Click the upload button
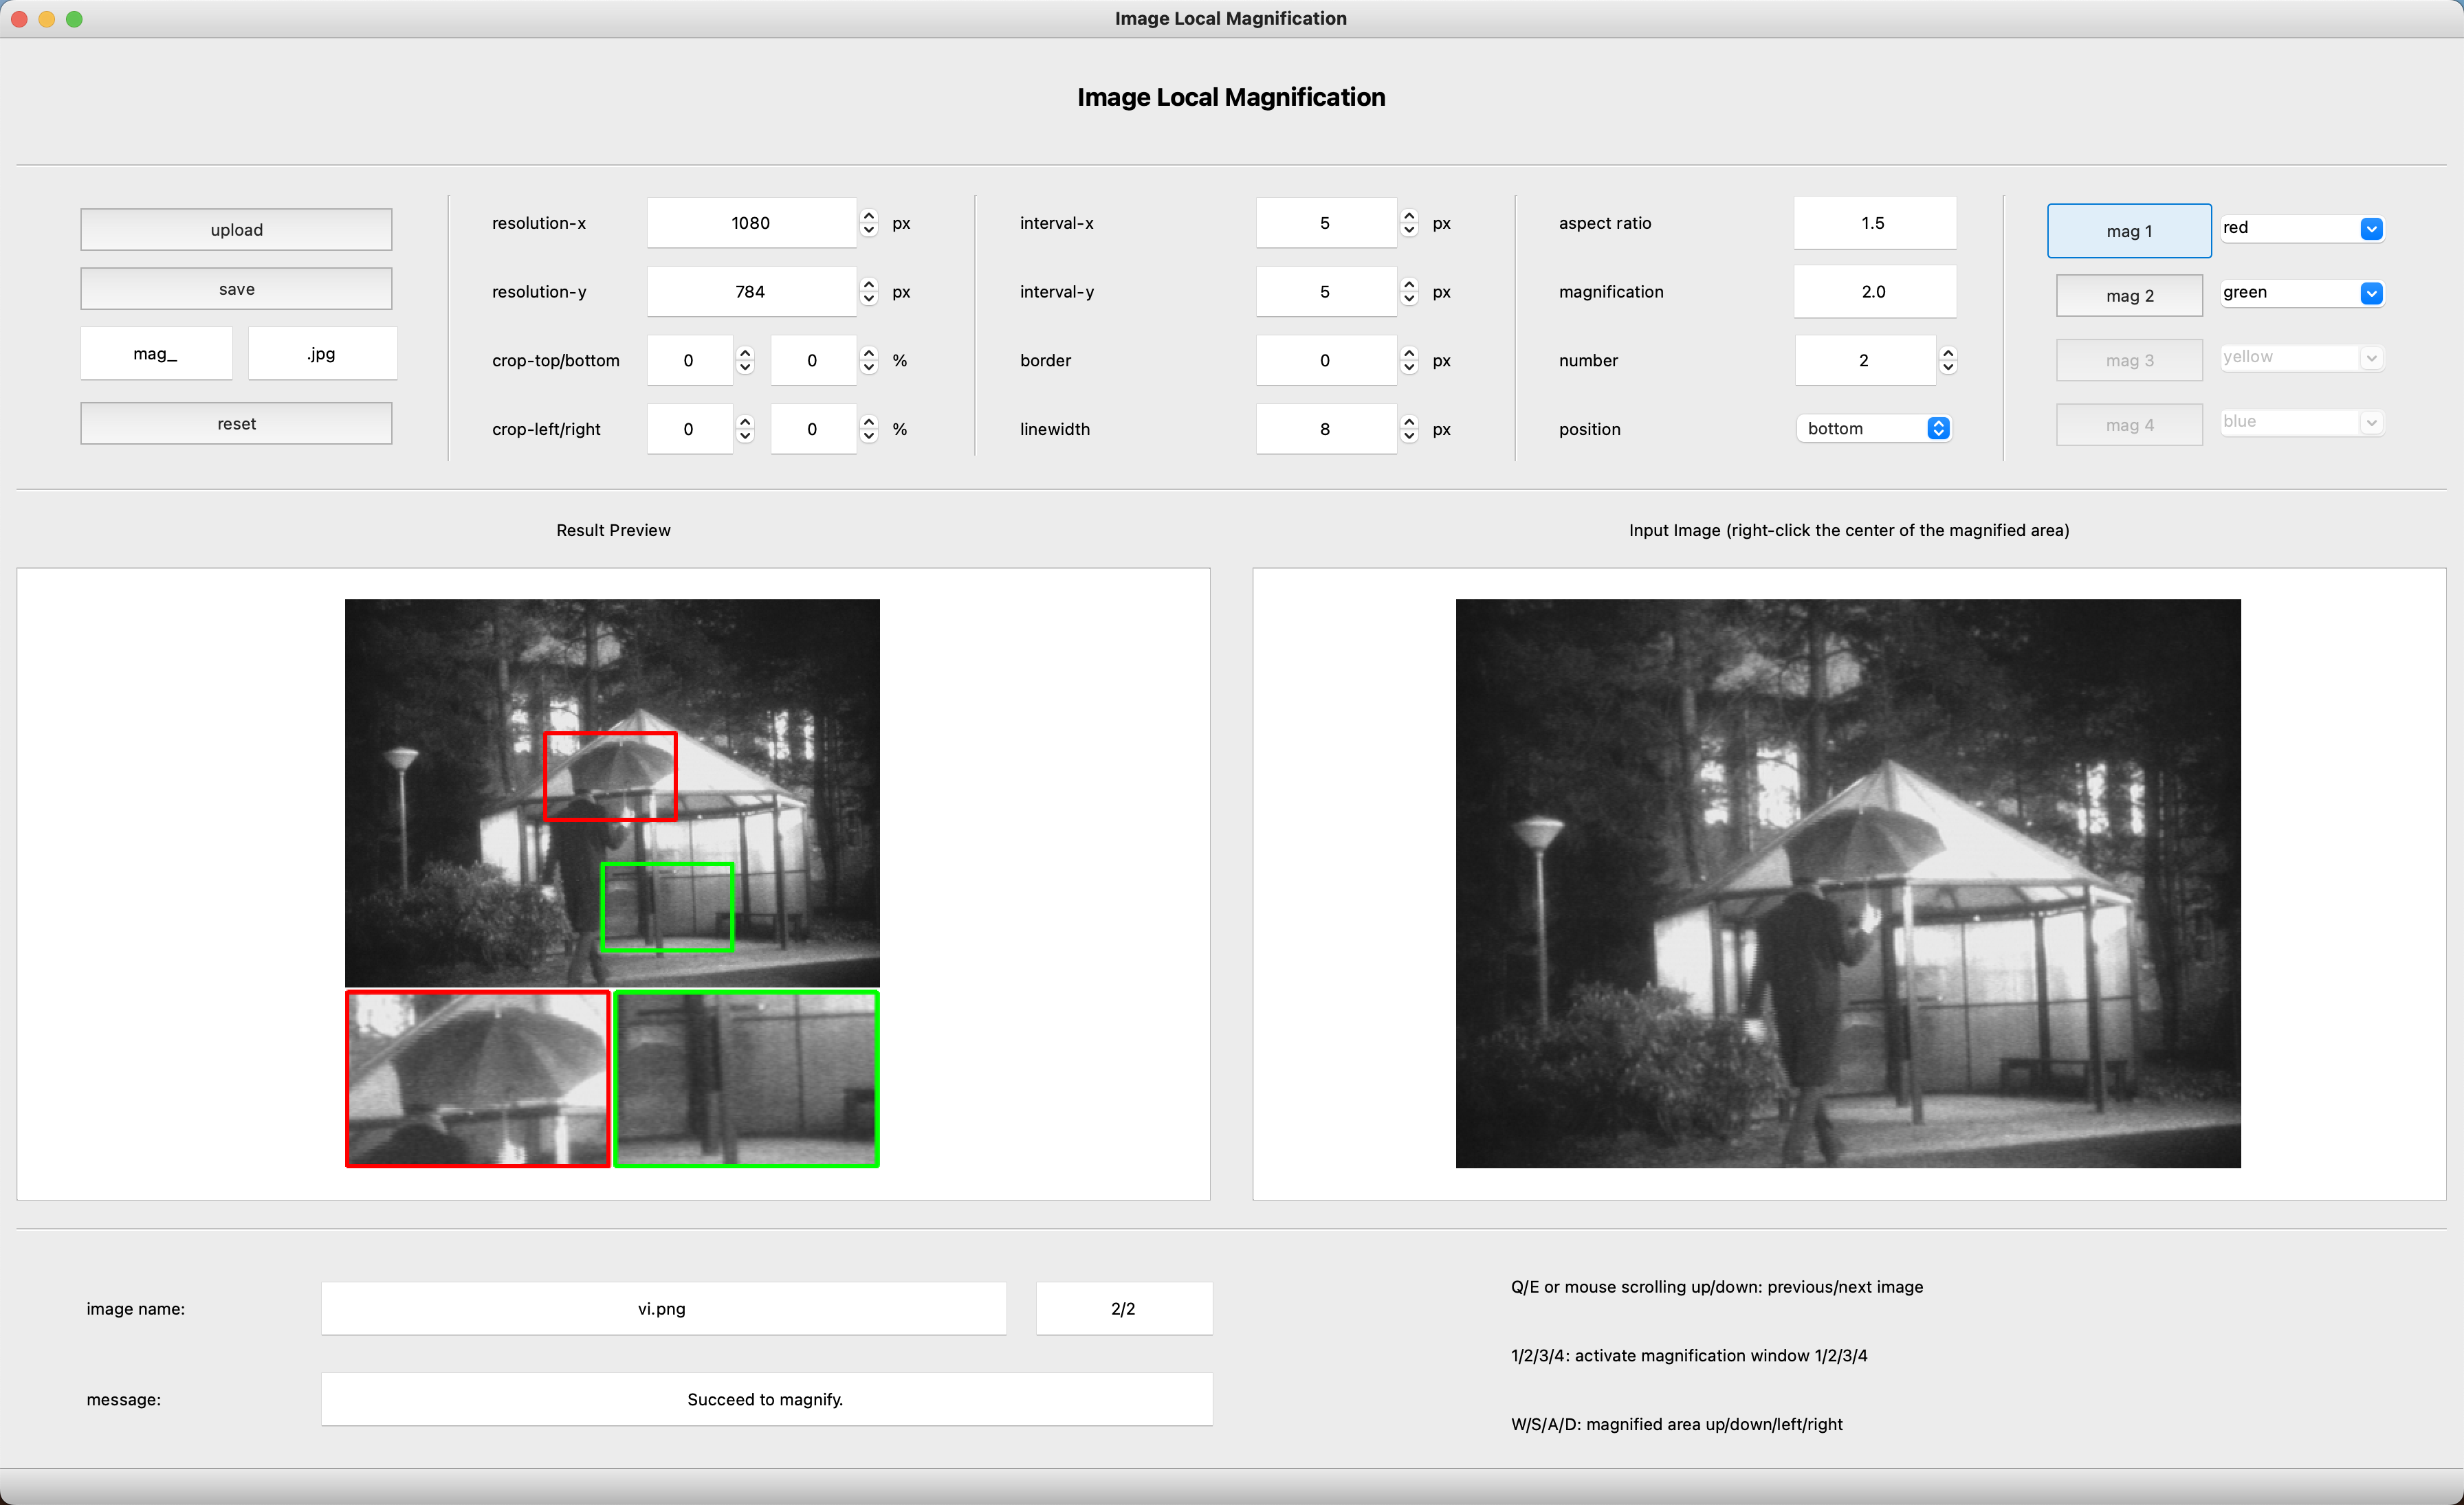 click(236, 230)
